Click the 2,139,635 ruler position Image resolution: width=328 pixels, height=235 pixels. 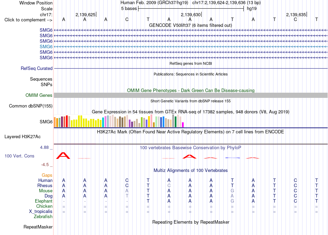296,14
